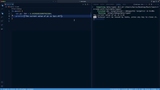Click Live Share in status bar
This screenshot has height=90, width=160.
(x=23, y=89)
